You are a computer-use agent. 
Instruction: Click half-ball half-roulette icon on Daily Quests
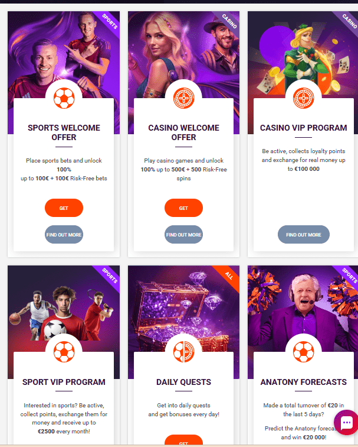pyautogui.click(x=183, y=352)
